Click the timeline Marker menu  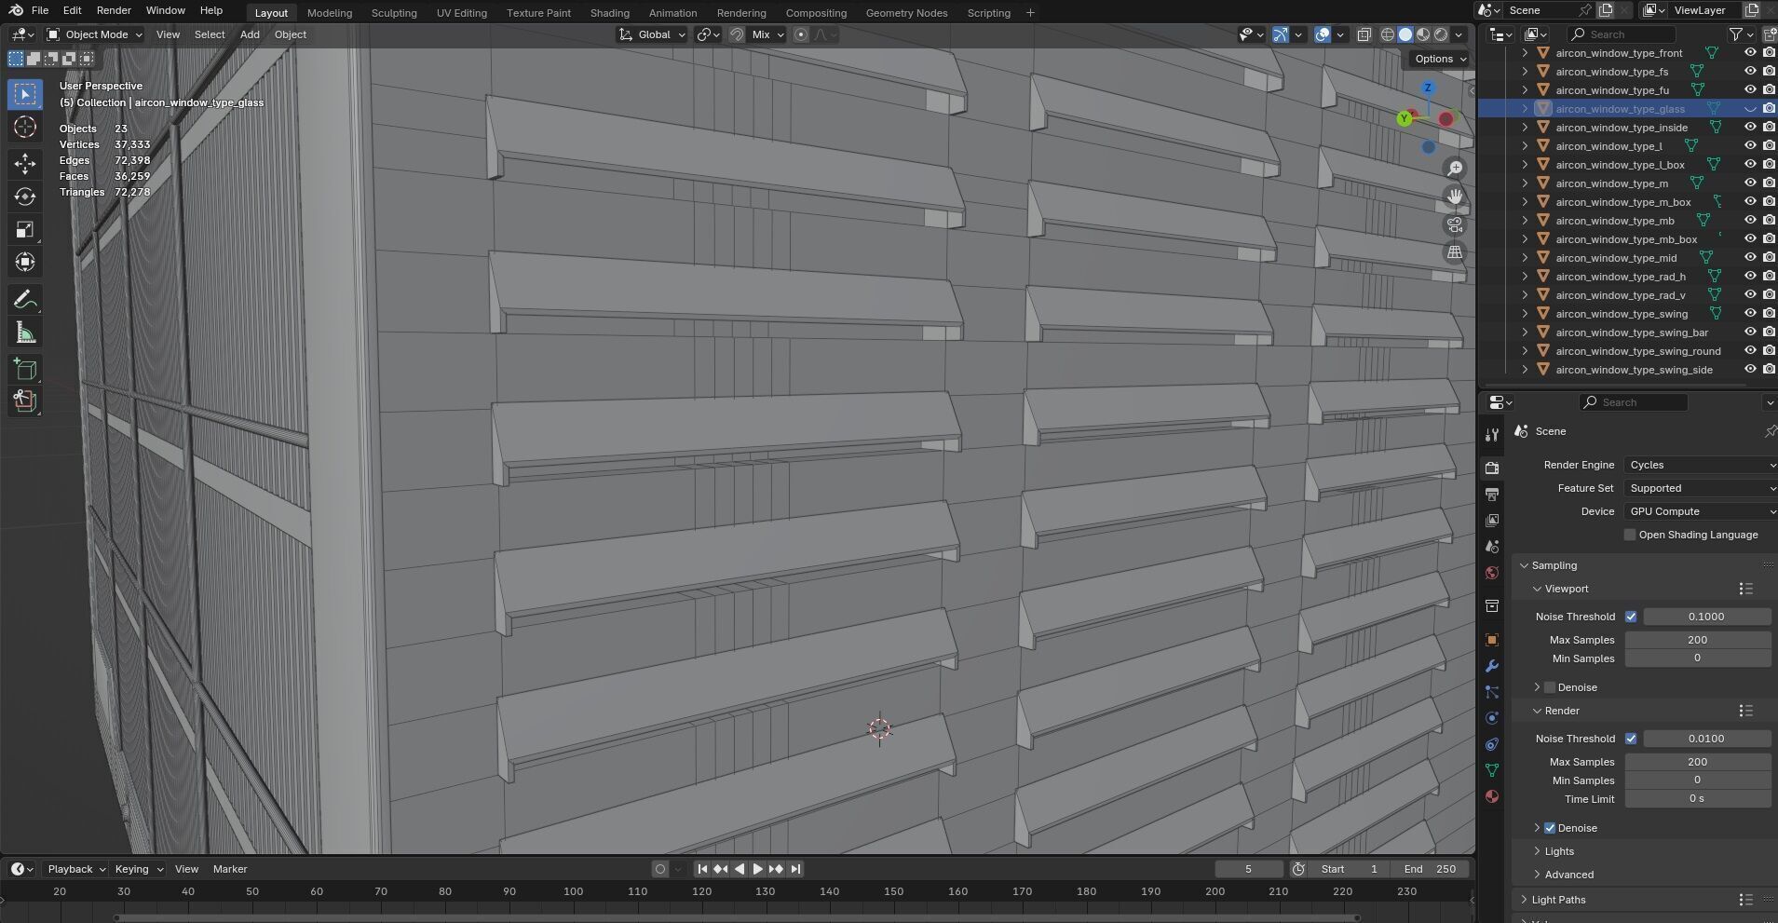pos(230,869)
